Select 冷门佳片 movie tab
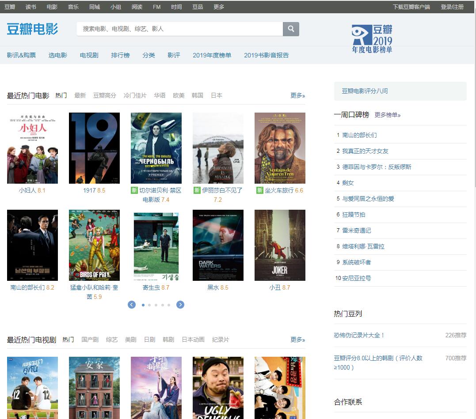The image size is (476, 419). click(x=135, y=95)
